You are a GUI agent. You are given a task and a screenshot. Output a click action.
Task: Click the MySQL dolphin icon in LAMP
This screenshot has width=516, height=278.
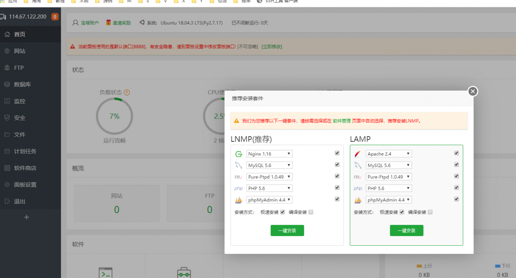pyautogui.click(x=358, y=165)
